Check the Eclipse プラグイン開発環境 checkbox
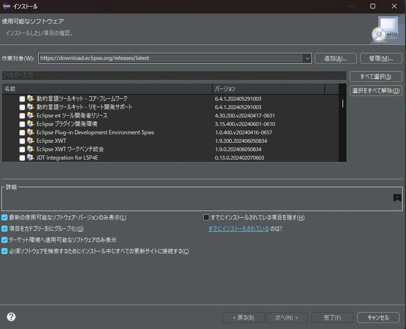This screenshot has width=406, height=329. (22, 124)
